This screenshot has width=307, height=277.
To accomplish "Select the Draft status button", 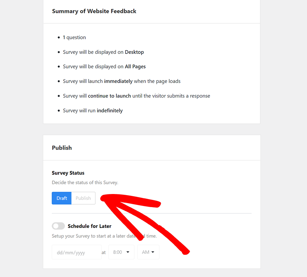I will coord(61,198).
